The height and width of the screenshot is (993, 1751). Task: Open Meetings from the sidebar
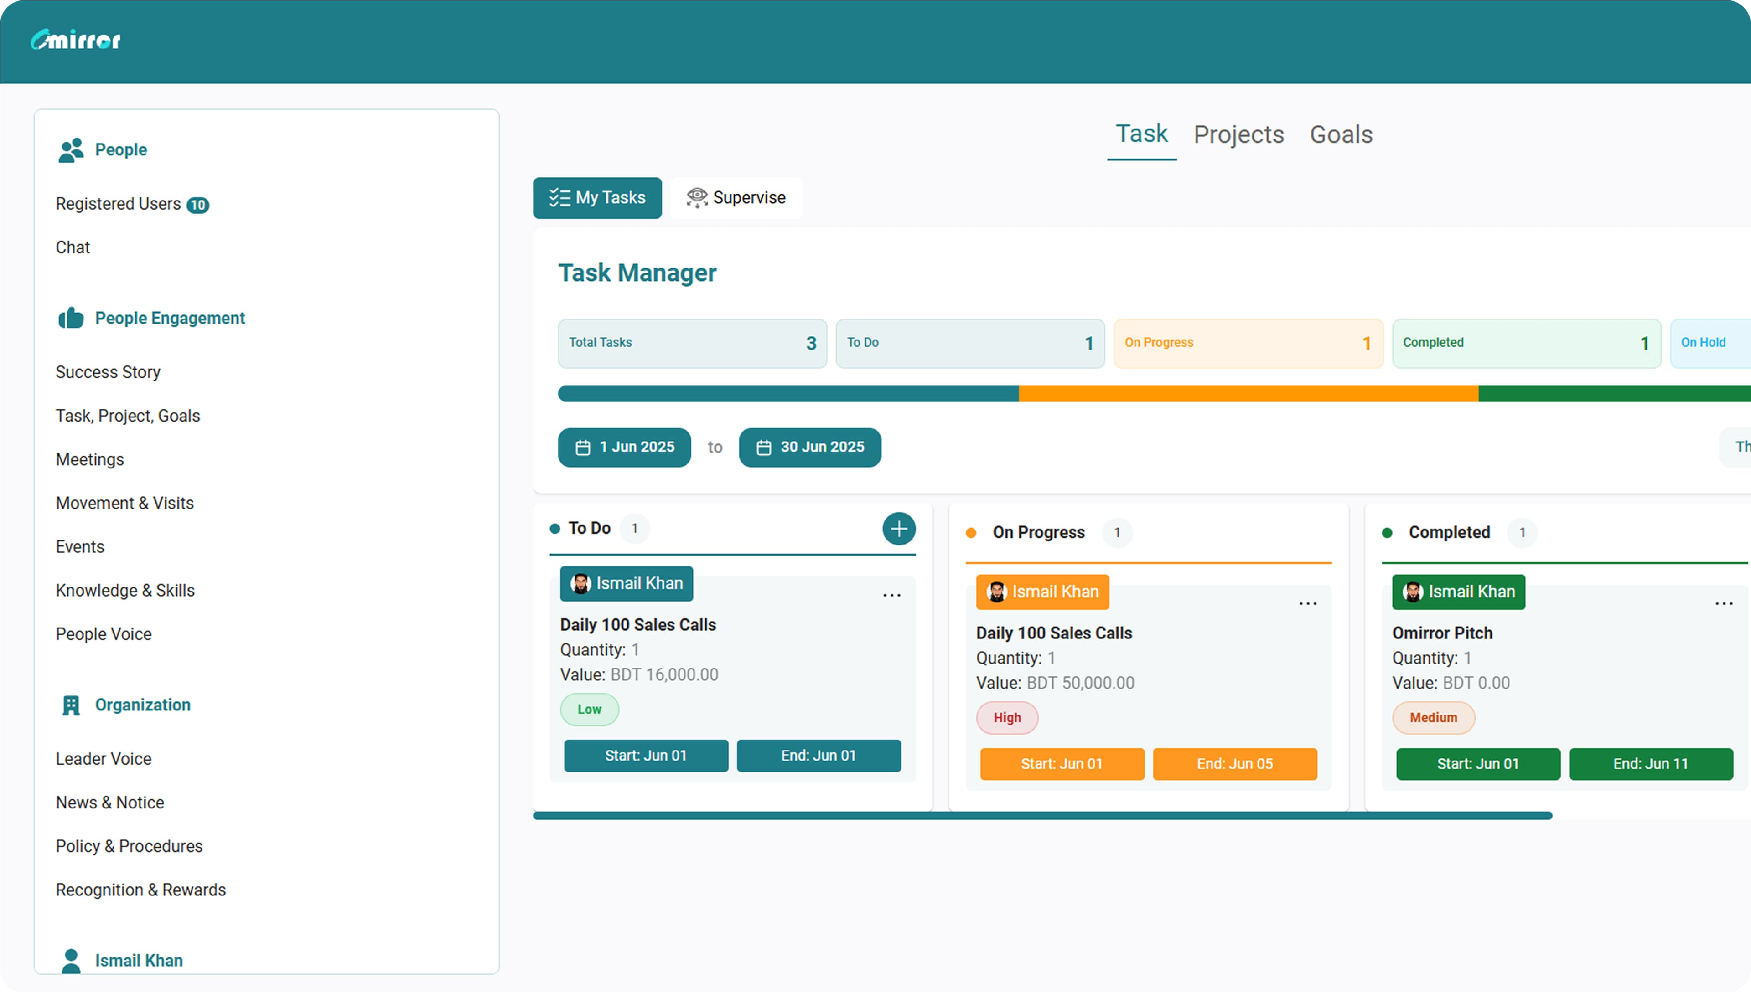click(89, 460)
